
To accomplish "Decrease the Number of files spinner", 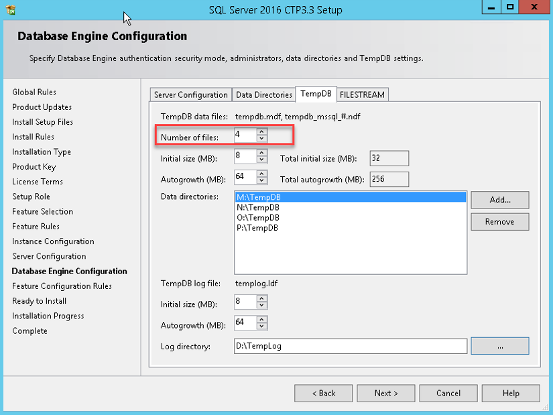I will [261, 139].
